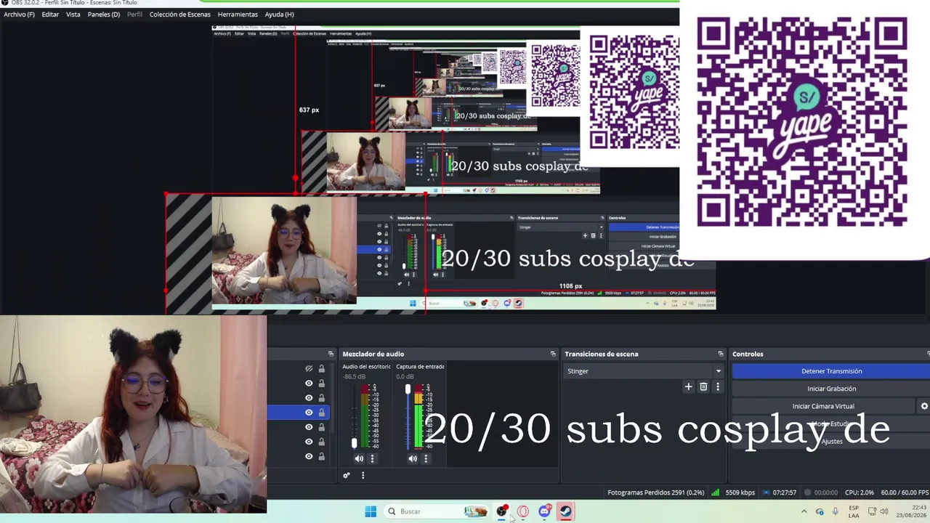Click the Modo Estudio button
Image resolution: width=930 pixels, height=523 pixels.
coord(831,423)
